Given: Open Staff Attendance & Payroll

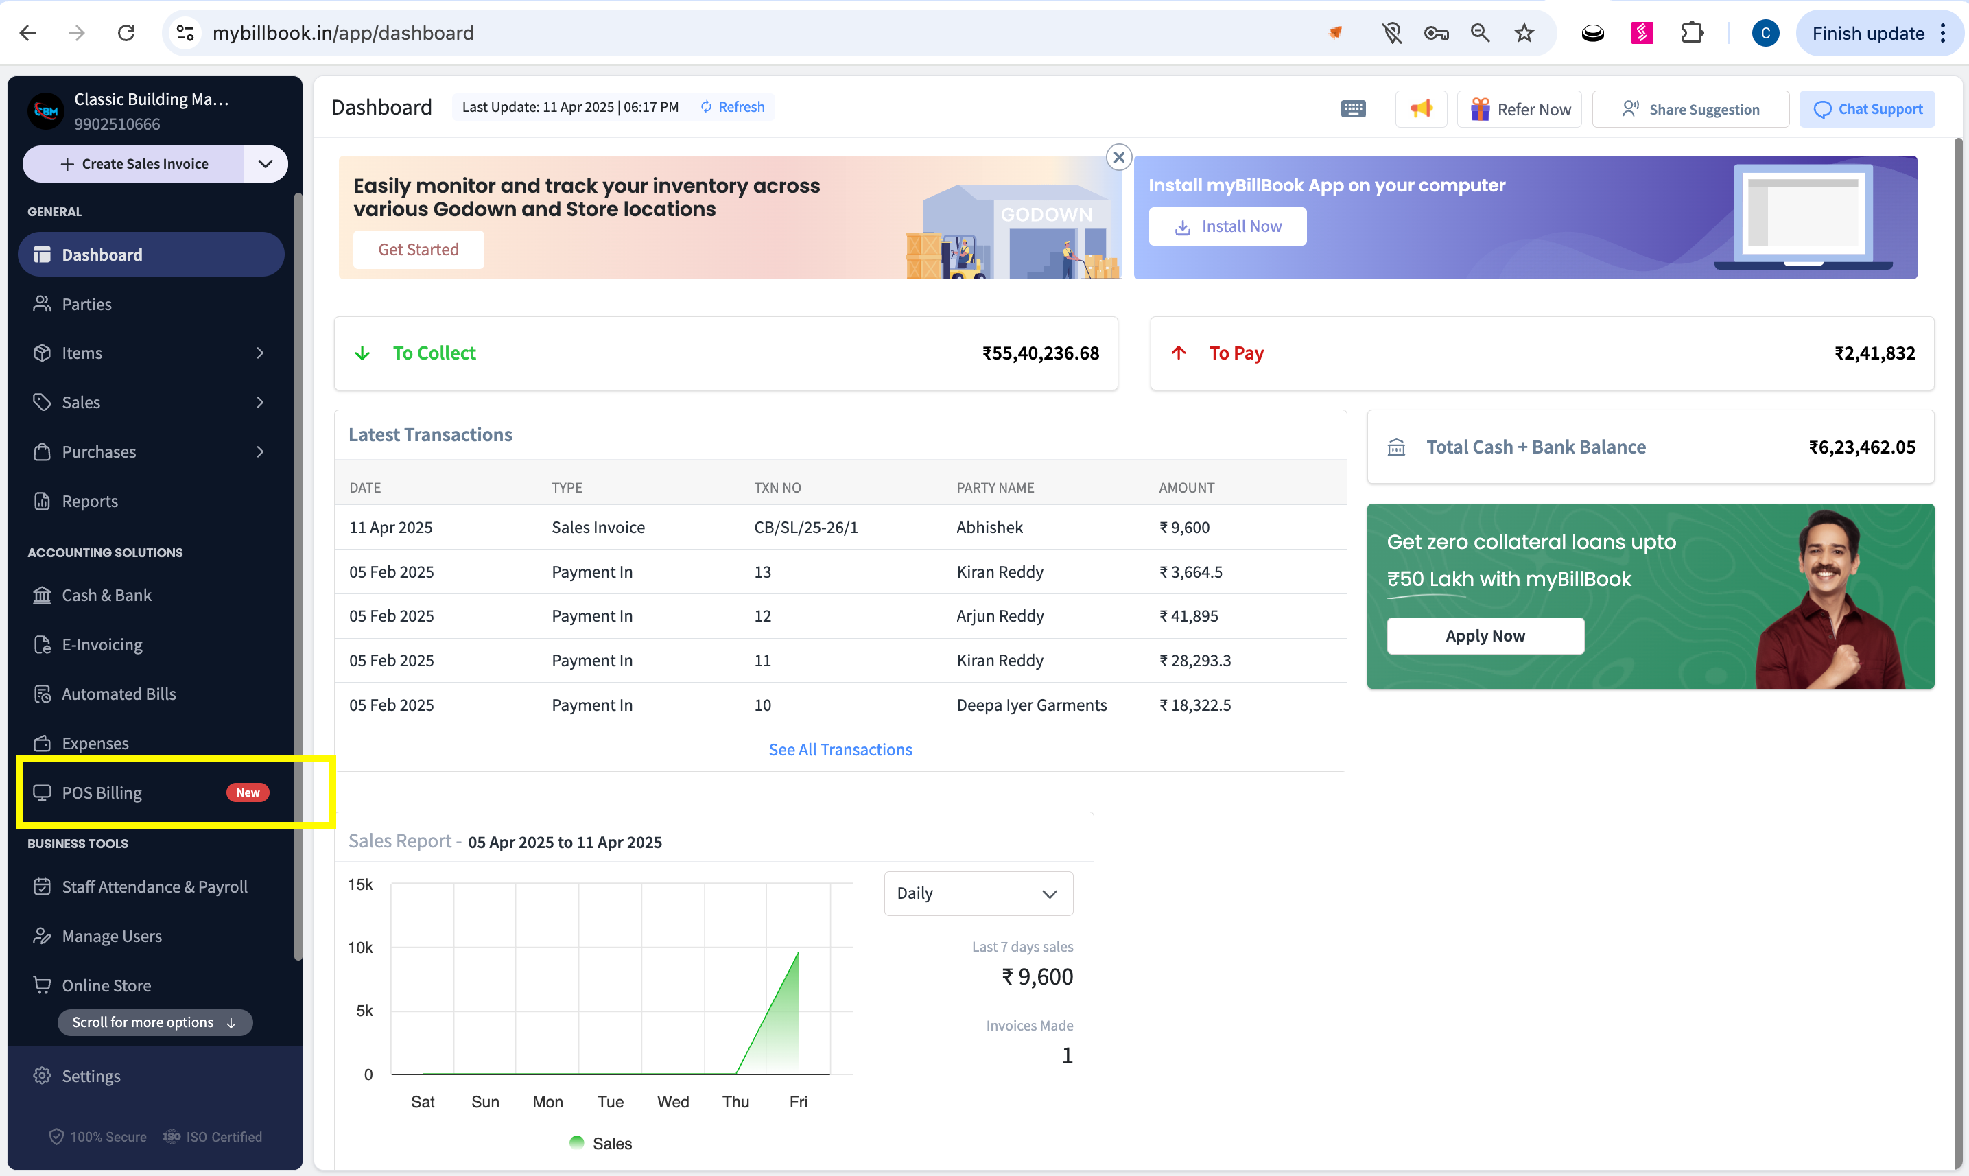Looking at the screenshot, I should tap(150, 886).
